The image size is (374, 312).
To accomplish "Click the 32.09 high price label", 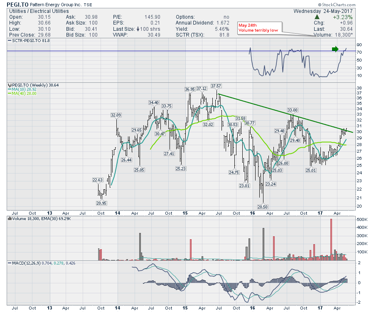I will coord(116,115).
